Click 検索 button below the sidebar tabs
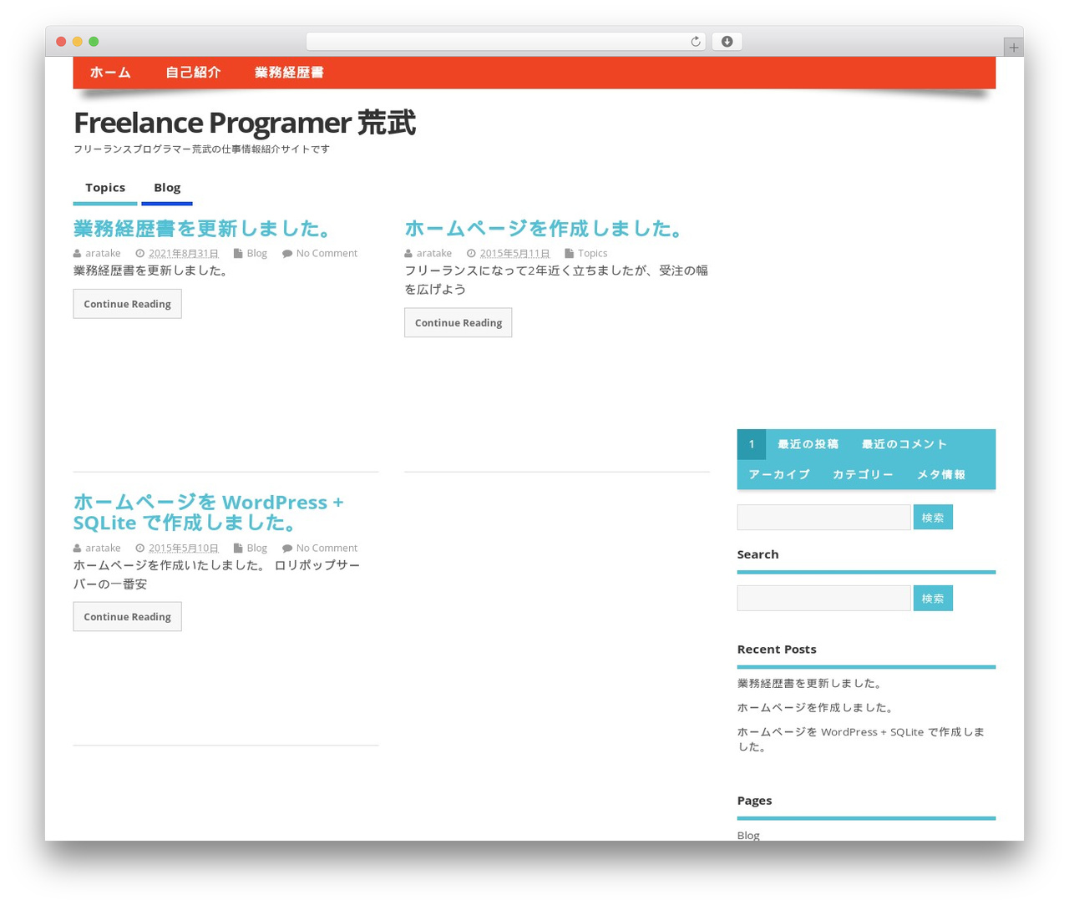This screenshot has height=905, width=1069. (x=933, y=518)
